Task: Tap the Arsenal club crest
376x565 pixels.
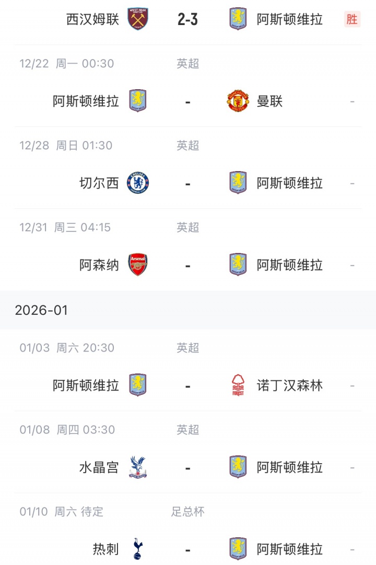Action: [138, 265]
